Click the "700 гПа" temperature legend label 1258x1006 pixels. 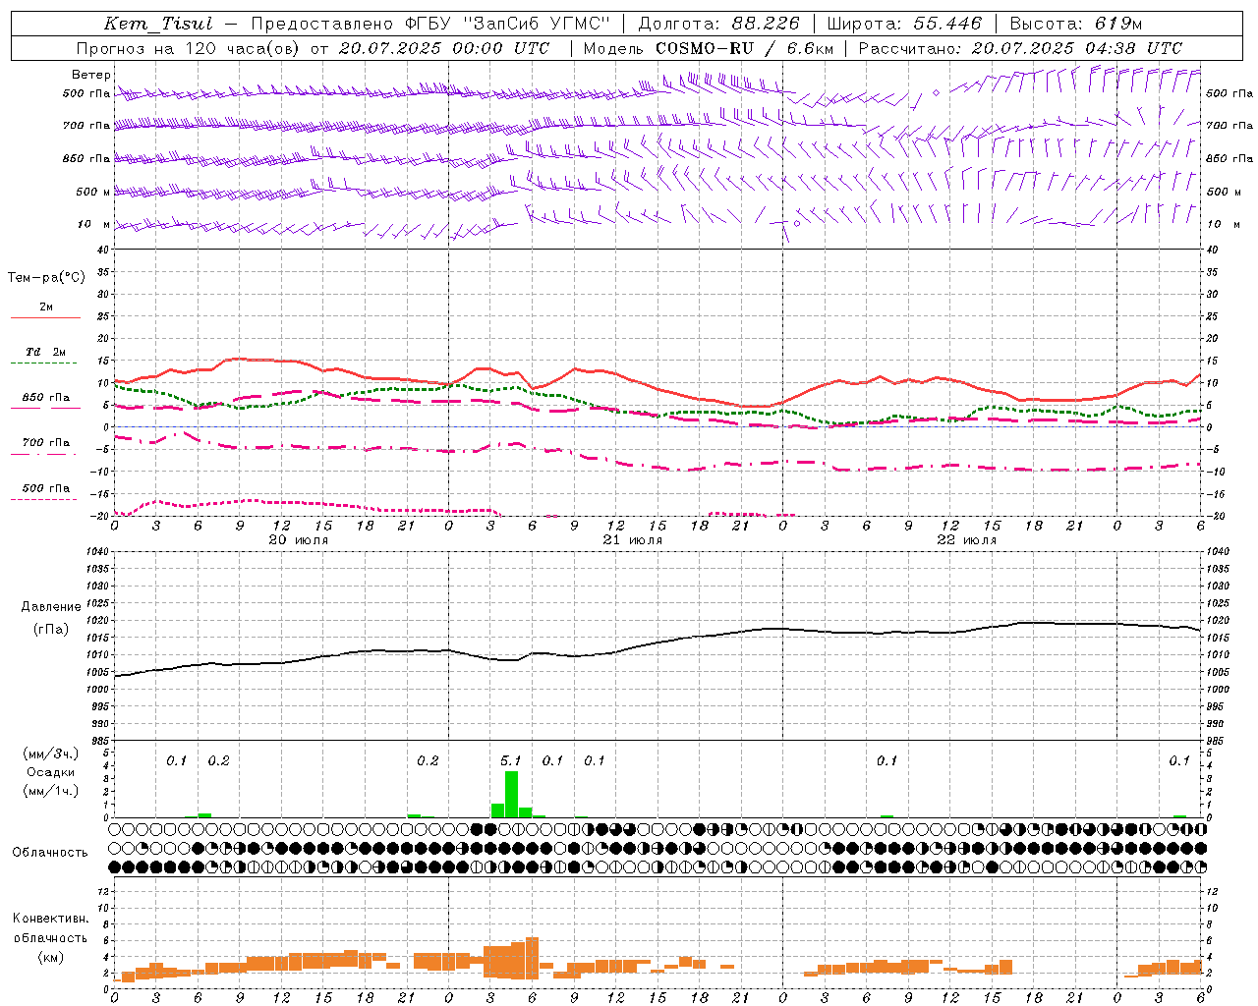point(46,442)
